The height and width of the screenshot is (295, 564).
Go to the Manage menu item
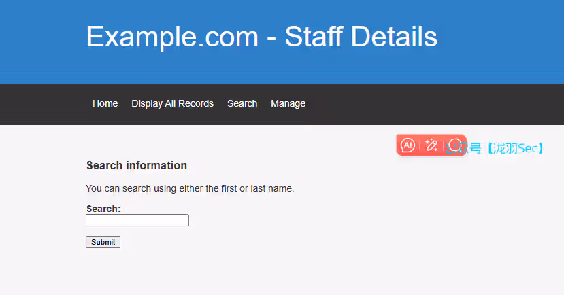click(288, 103)
